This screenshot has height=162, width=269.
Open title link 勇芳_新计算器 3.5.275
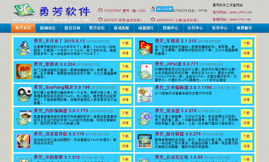178,134
